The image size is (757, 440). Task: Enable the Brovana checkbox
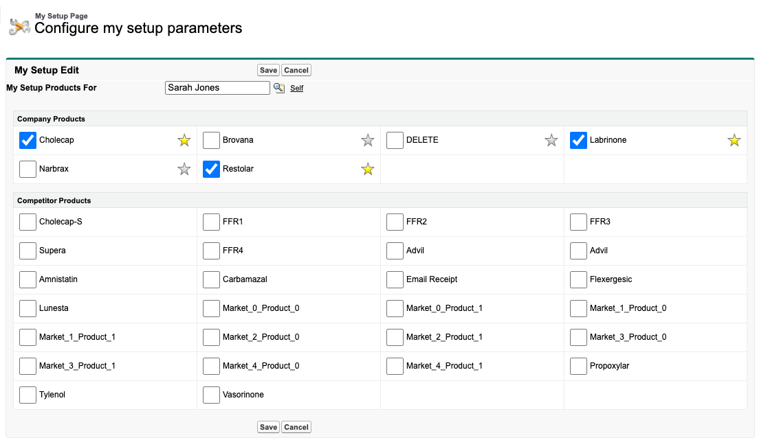[x=211, y=140]
